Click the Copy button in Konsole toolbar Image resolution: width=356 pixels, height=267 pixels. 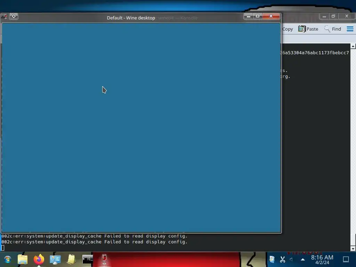pos(288,29)
